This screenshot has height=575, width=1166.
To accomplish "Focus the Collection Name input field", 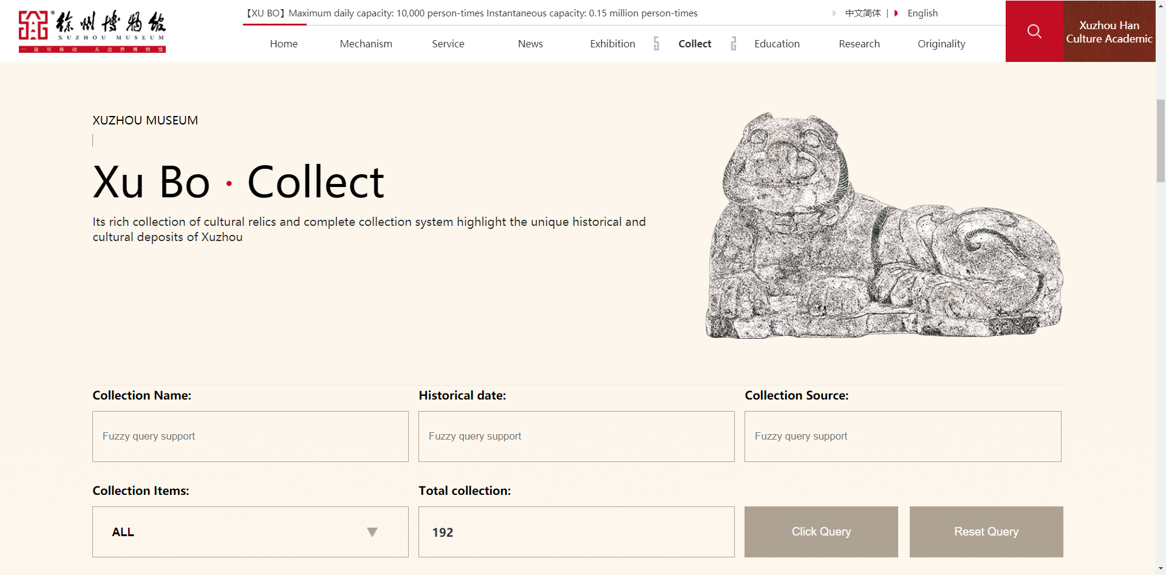I will pos(250,437).
